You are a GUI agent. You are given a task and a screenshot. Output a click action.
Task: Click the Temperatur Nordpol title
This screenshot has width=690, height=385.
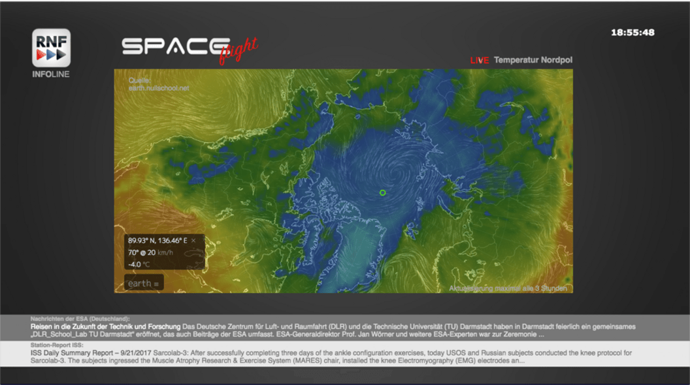pyautogui.click(x=533, y=60)
